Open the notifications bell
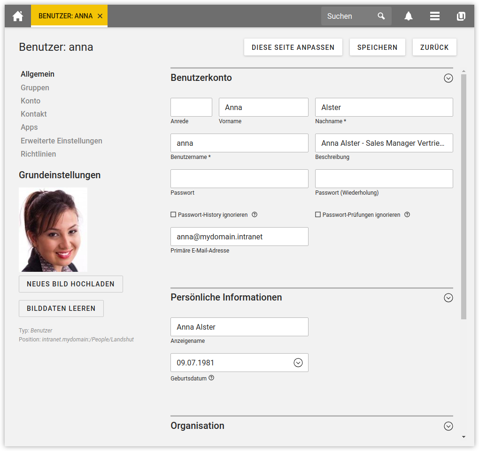479x451 pixels. point(409,16)
